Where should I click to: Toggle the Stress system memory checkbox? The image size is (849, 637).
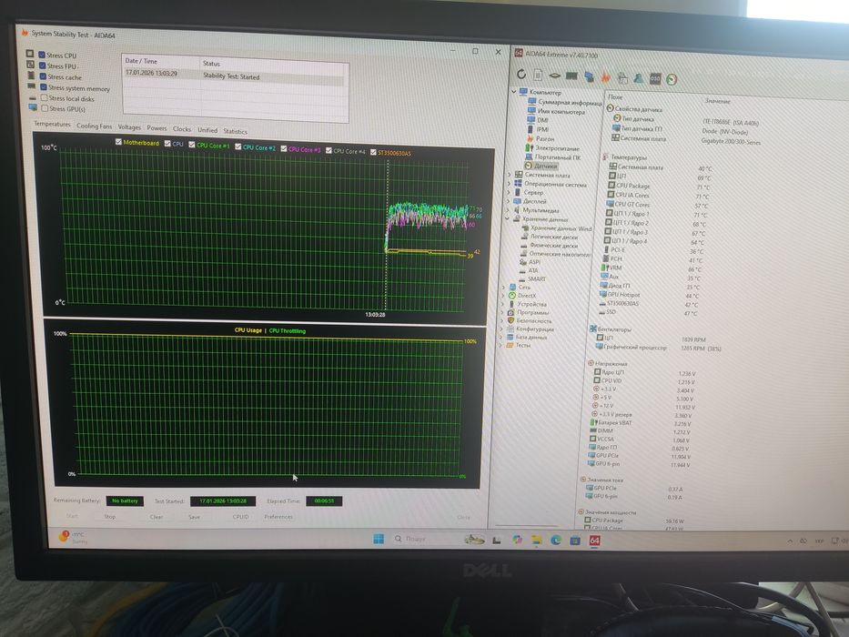[x=44, y=87]
